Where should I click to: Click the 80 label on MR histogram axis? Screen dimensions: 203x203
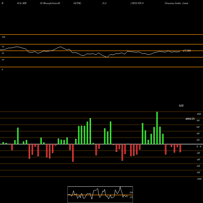[198, 121]
